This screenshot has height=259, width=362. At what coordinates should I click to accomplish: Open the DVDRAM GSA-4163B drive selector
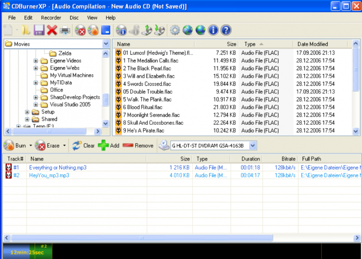[x=253, y=146]
